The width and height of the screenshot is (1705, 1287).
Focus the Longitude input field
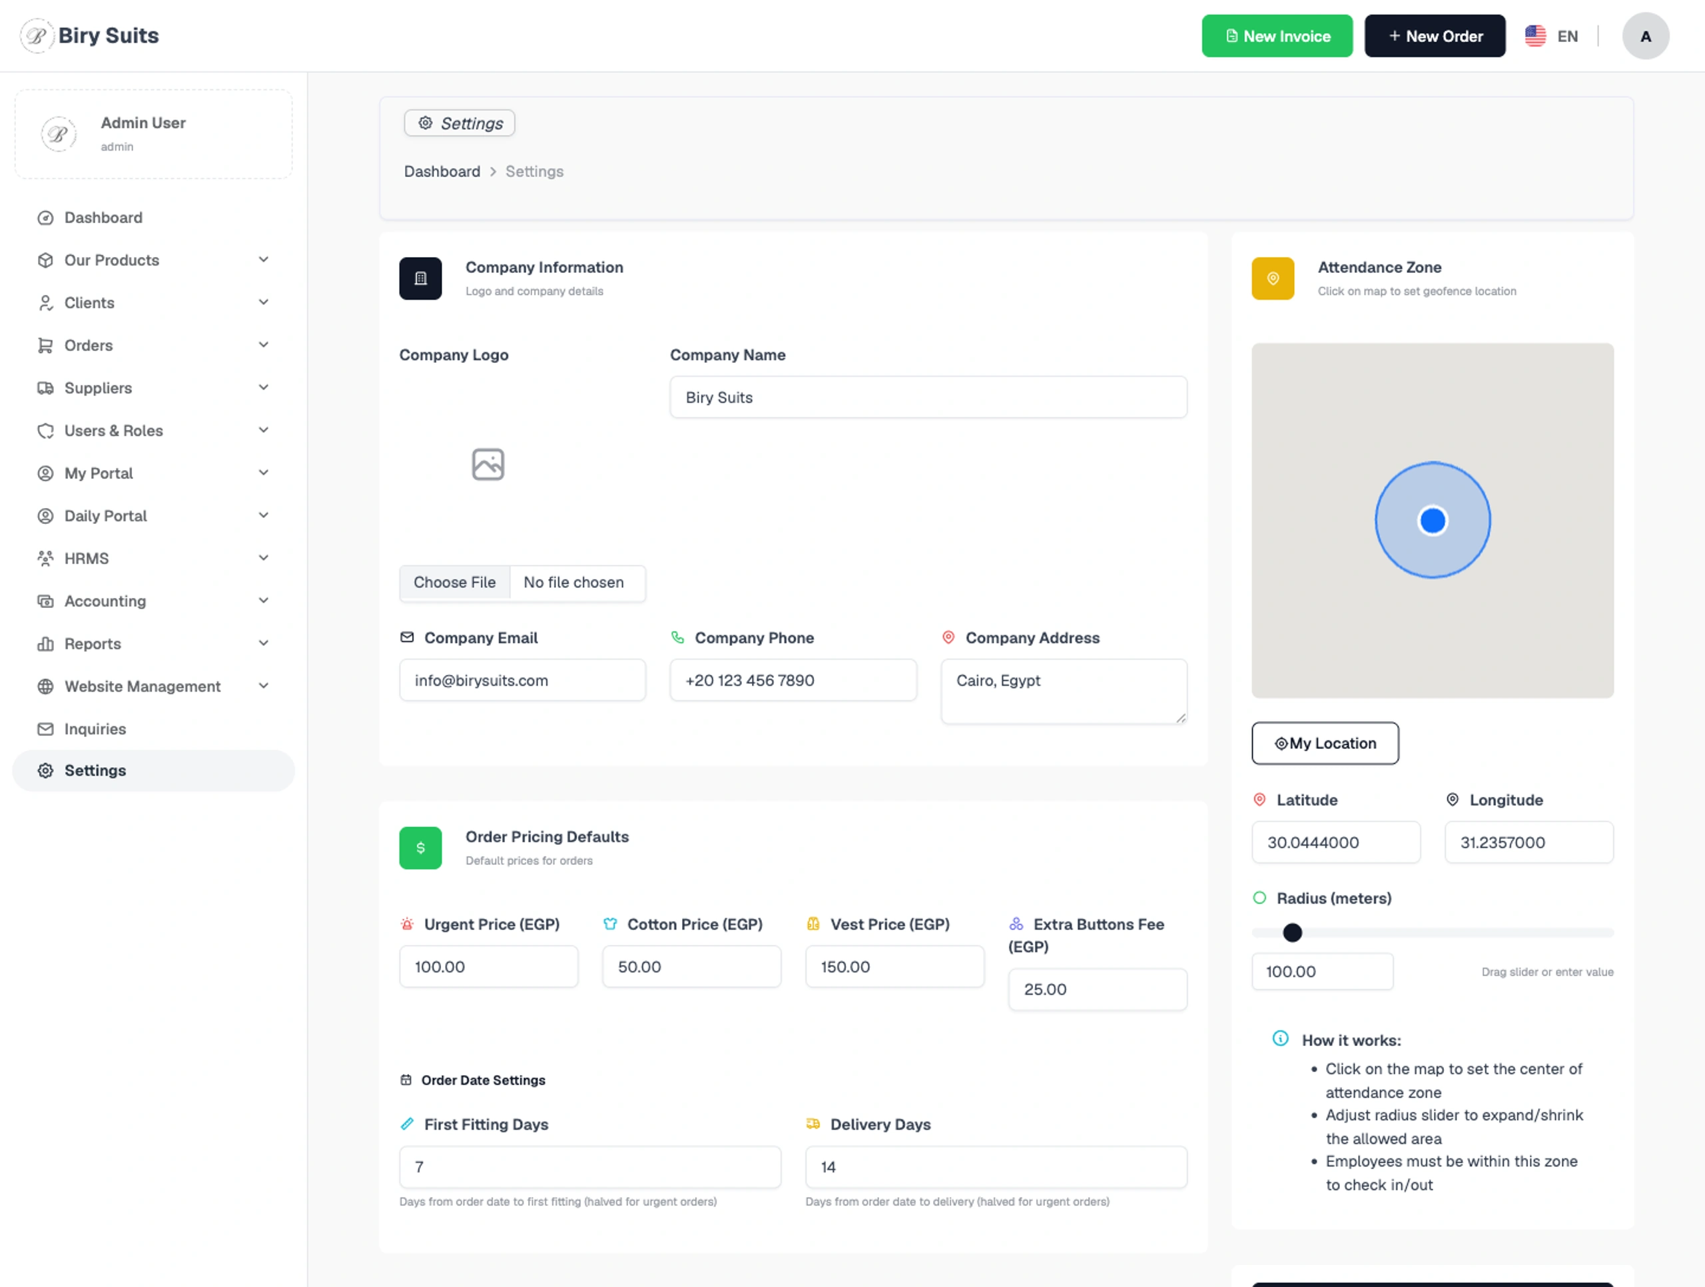tap(1529, 842)
